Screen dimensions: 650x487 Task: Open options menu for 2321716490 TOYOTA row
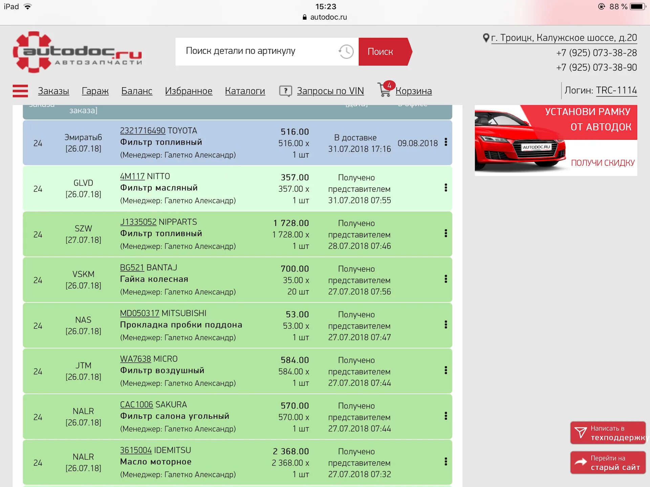(x=446, y=142)
